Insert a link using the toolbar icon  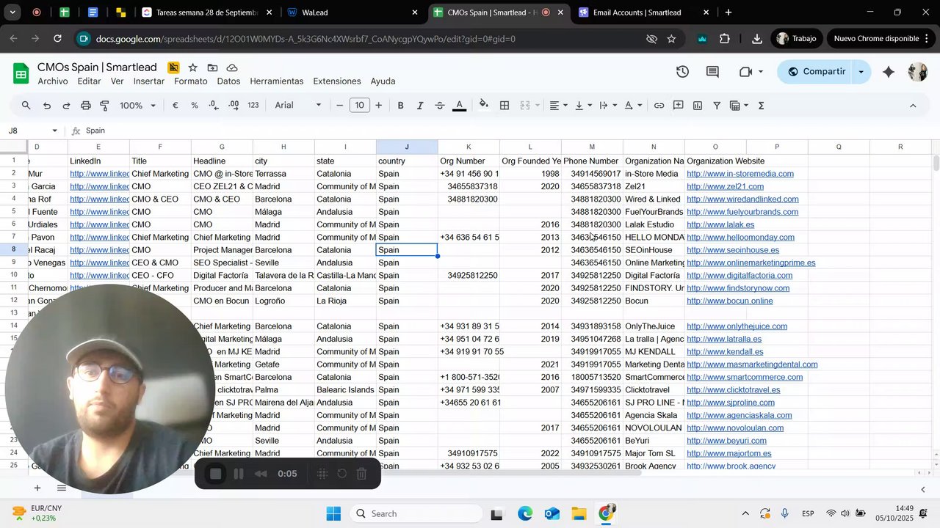click(659, 106)
